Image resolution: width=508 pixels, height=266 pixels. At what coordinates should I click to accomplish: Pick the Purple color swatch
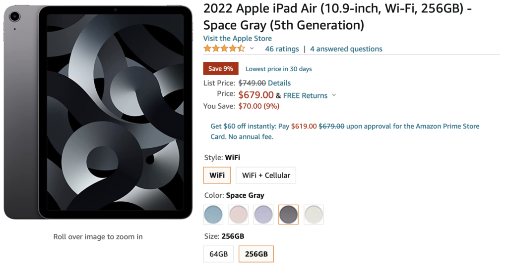(263, 215)
